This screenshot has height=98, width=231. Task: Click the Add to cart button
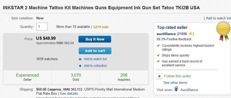pyautogui.click(x=95, y=51)
